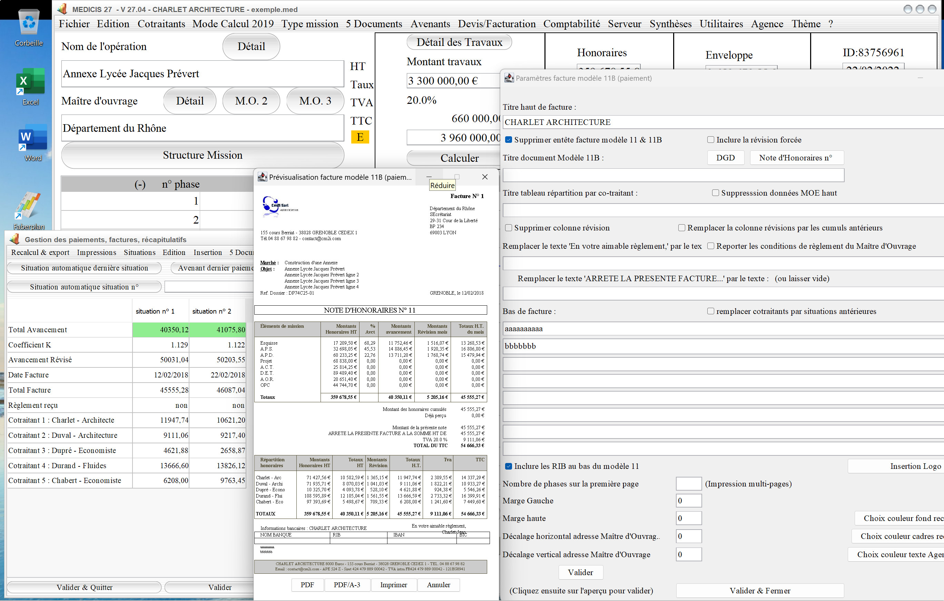The image size is (944, 601).
Task: Click the Paramètres facture window icon
Action: click(509, 78)
